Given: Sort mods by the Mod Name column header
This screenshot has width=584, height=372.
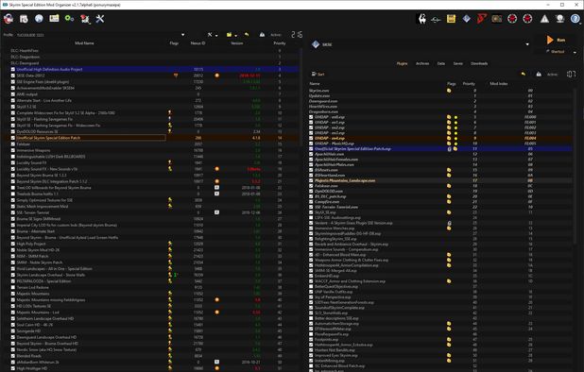Looking at the screenshot, I should [x=84, y=43].
